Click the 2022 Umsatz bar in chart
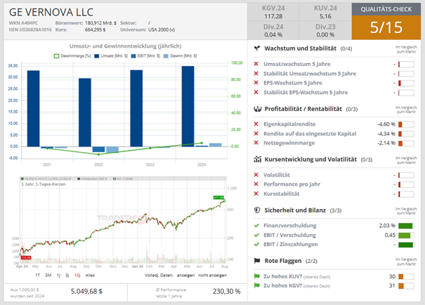The width and height of the screenshot is (425, 305). [x=85, y=112]
